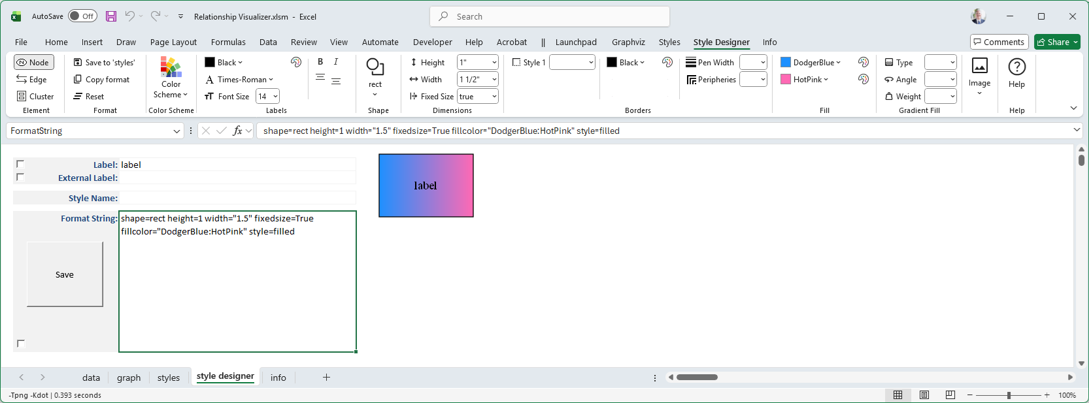Open the rect Shape picker
The height and width of the screenshot is (403, 1089).
(x=375, y=76)
